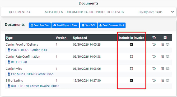Select the Carrier Misc type text
Image resolution: width=177 pixels, height=97 pixels.
coord(14,69)
